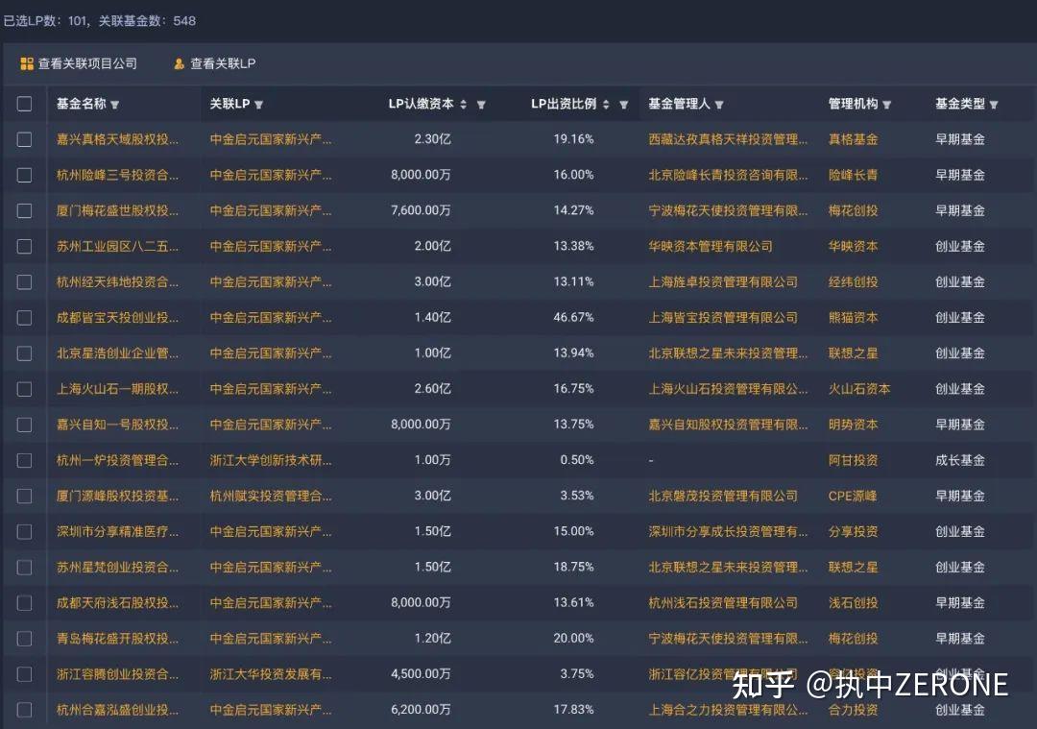Open institution 险峰长青 link

[854, 176]
